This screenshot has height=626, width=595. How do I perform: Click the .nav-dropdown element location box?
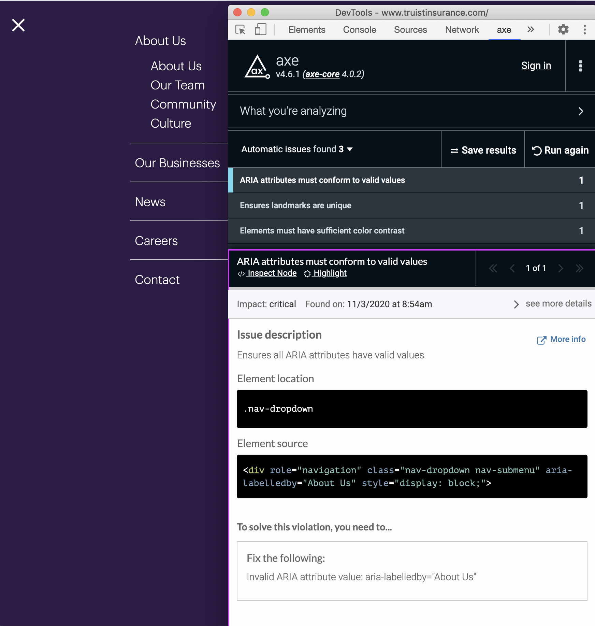tap(412, 409)
